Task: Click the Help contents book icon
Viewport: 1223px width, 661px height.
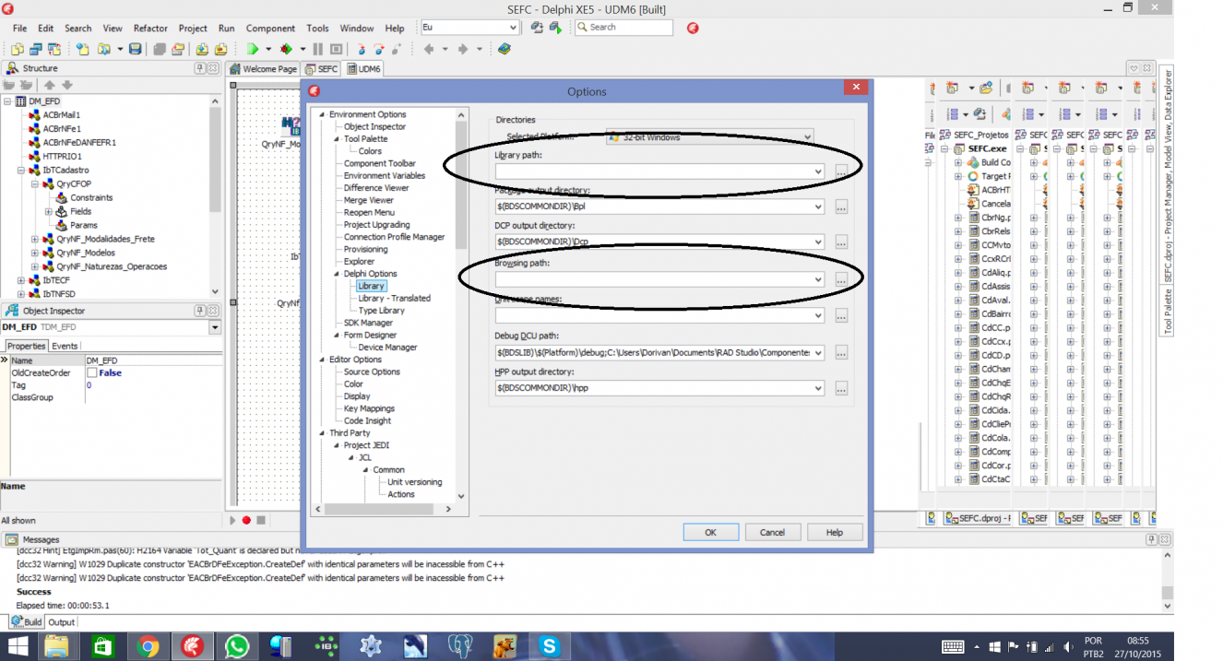Action: (505, 49)
